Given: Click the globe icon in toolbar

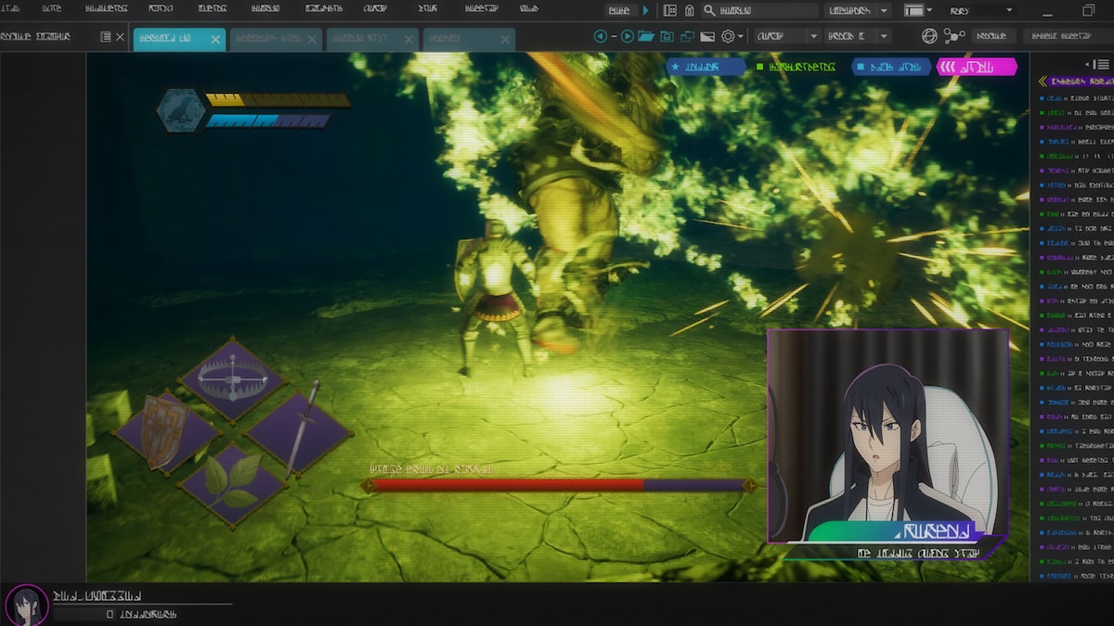Looking at the screenshot, I should 929,36.
